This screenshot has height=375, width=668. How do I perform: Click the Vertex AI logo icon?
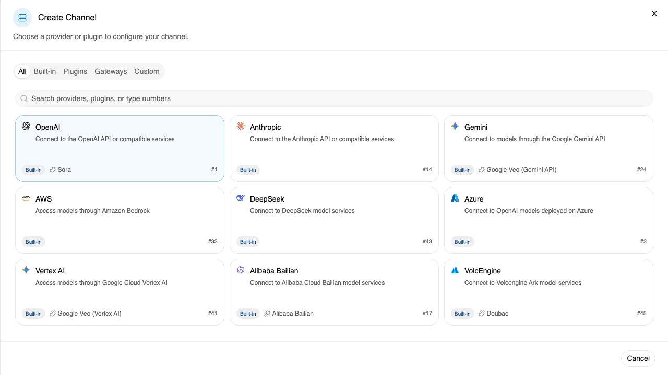click(x=26, y=270)
